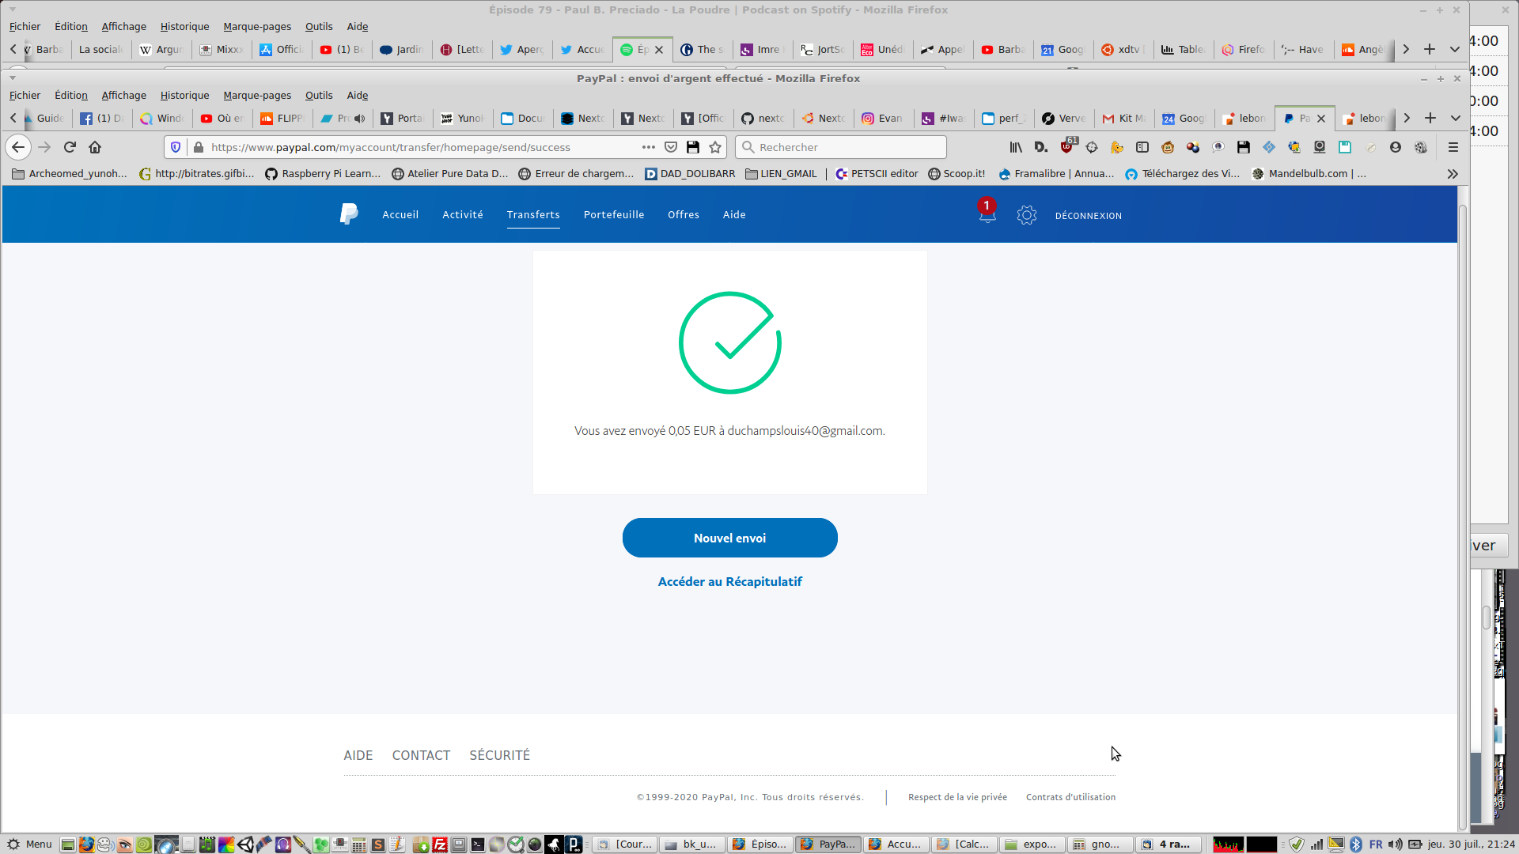Click the volume icon in system tray

(x=1395, y=845)
